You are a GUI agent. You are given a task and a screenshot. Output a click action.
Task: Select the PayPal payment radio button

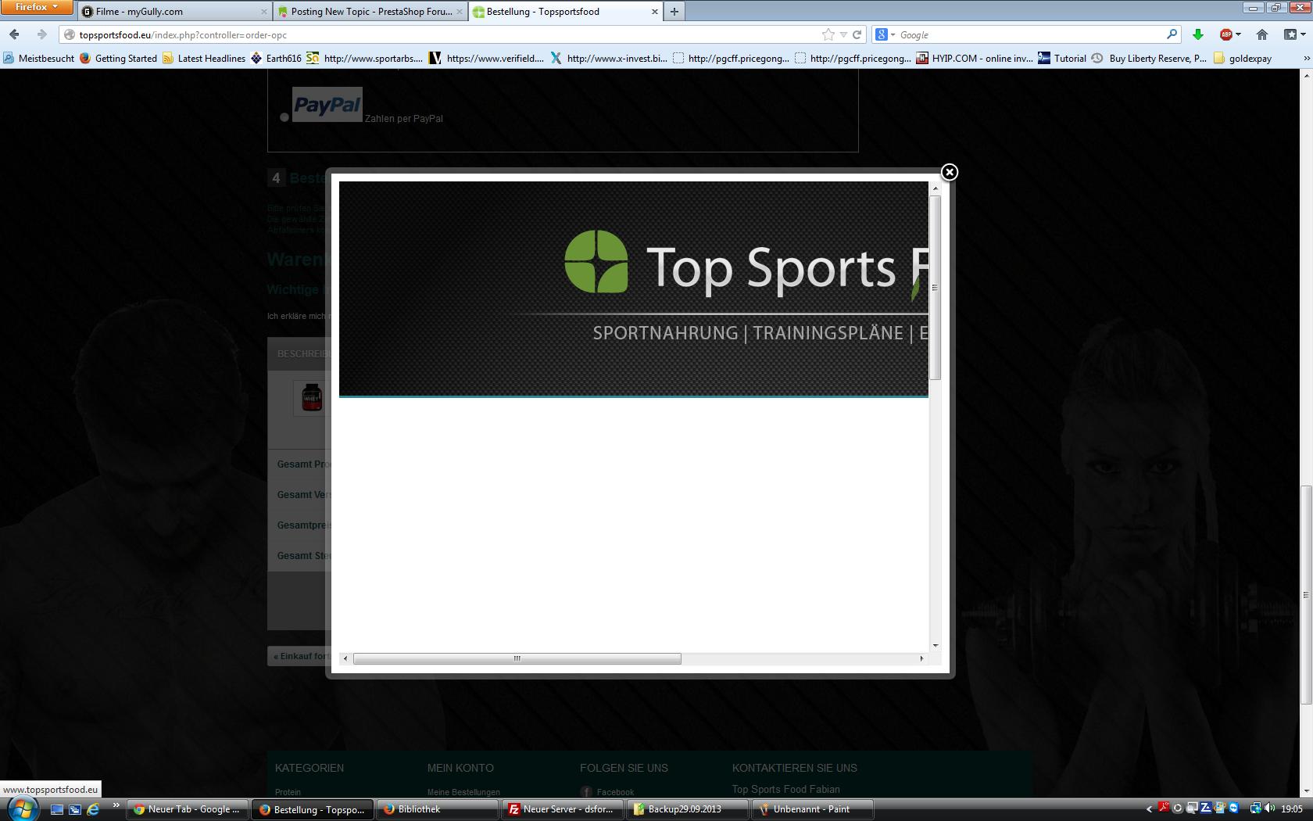point(284,117)
